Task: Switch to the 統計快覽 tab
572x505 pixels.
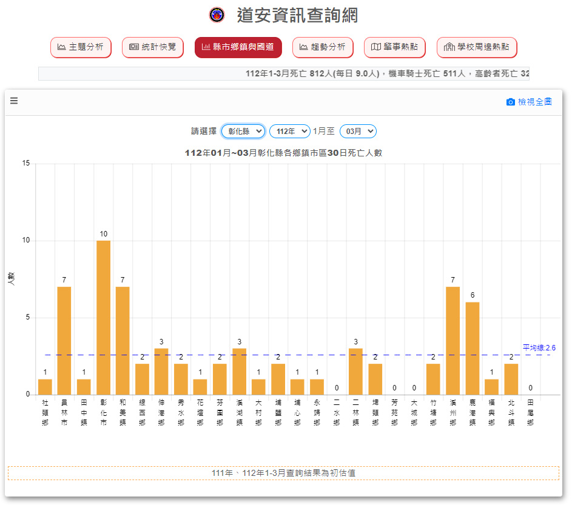Action: (153, 47)
